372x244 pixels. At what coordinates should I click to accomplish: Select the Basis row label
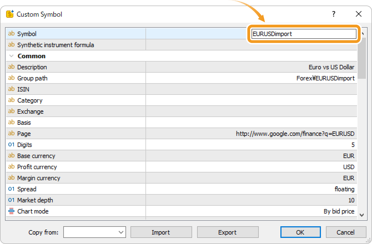[x=24, y=123]
